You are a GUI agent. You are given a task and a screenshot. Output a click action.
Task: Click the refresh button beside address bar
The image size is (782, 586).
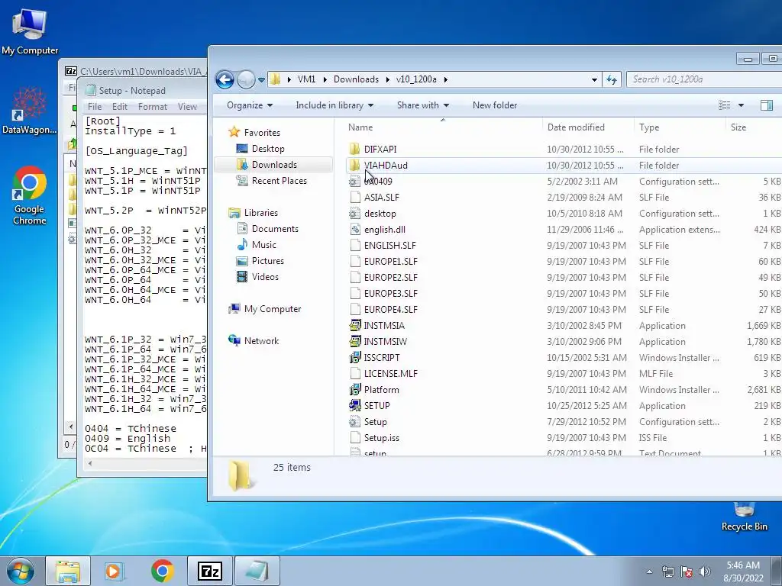[612, 79]
